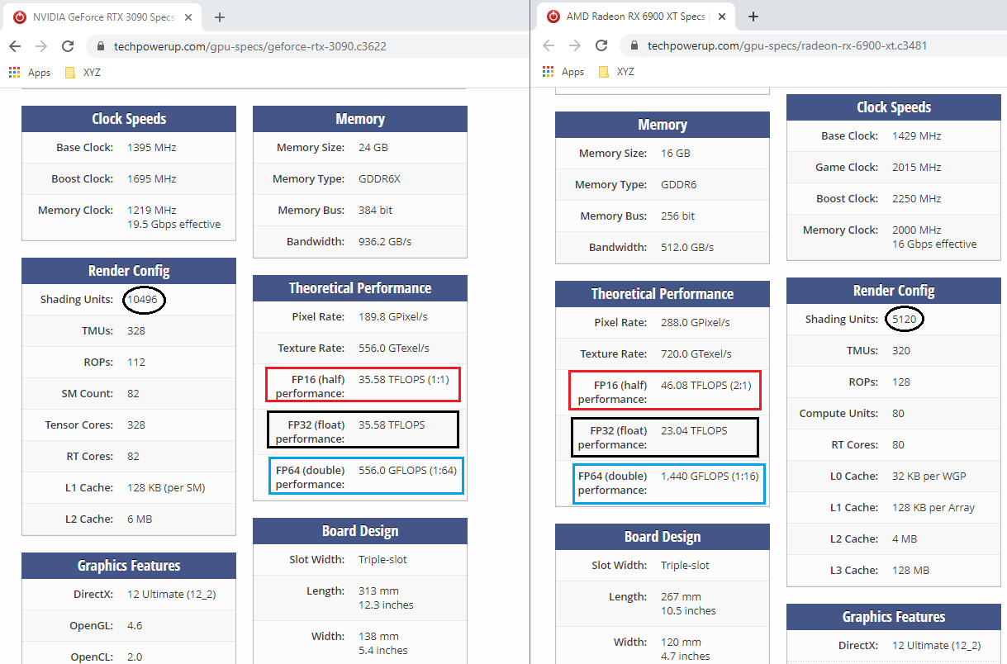1007x664 pixels.
Task: Click RTX 3090 Render Config section header
Action: coord(129,271)
